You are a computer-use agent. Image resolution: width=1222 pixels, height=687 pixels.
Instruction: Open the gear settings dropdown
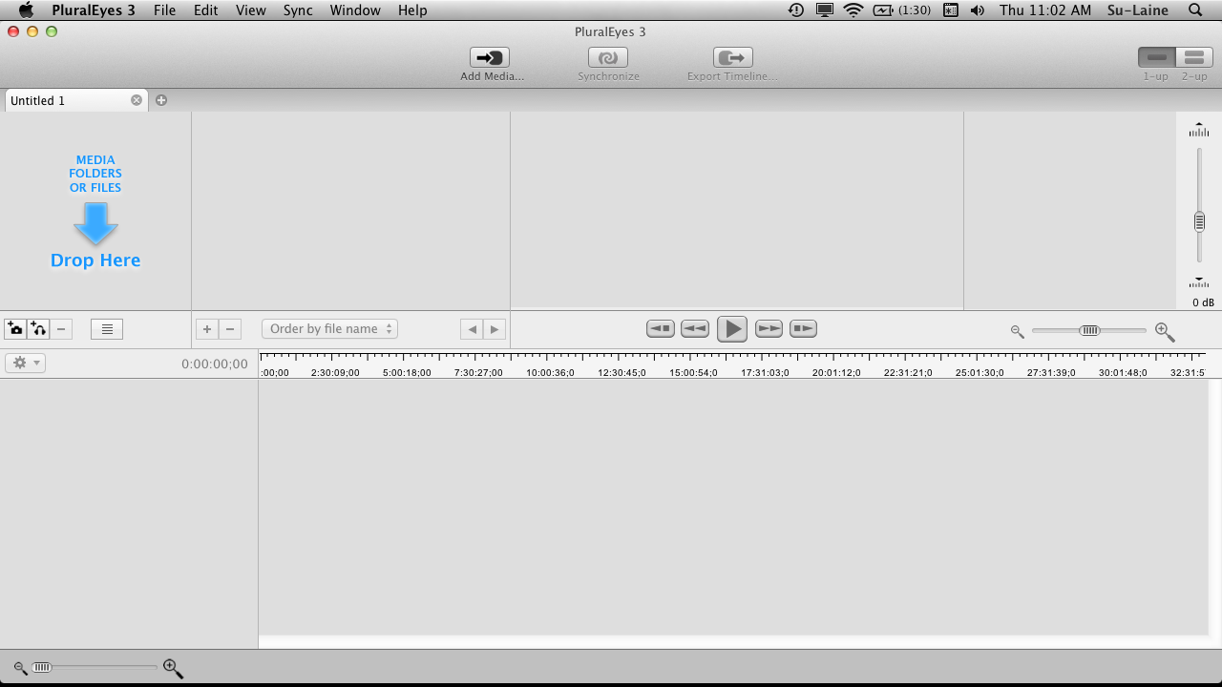click(25, 363)
